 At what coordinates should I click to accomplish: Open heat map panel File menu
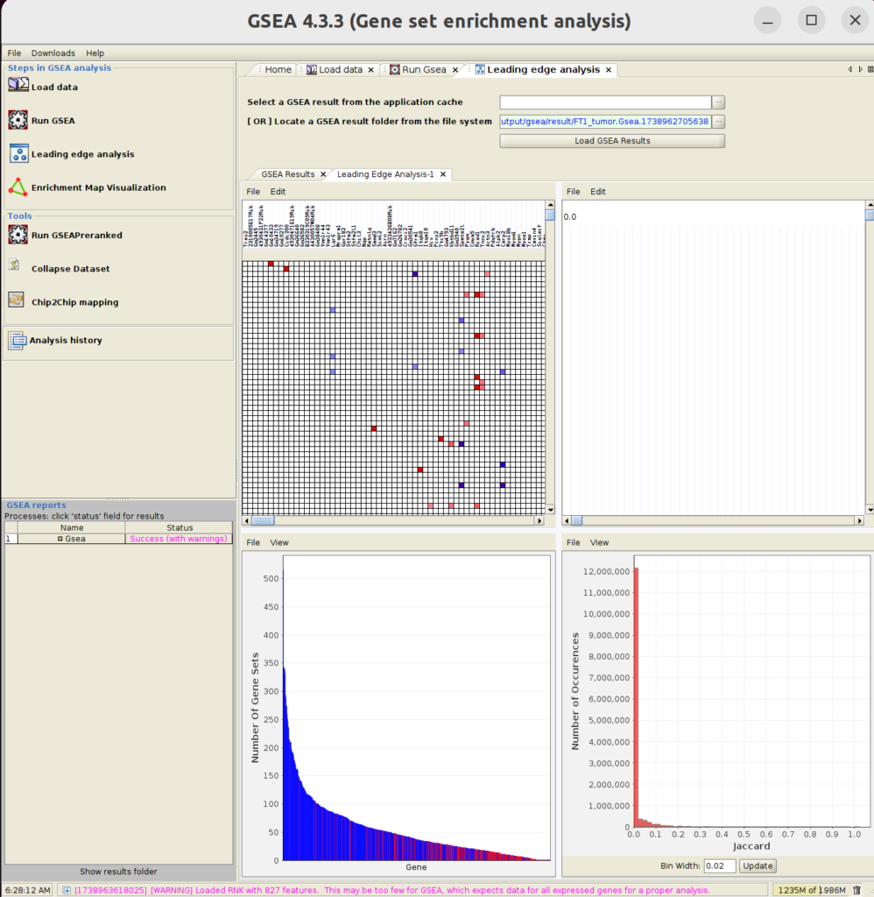[x=253, y=192]
